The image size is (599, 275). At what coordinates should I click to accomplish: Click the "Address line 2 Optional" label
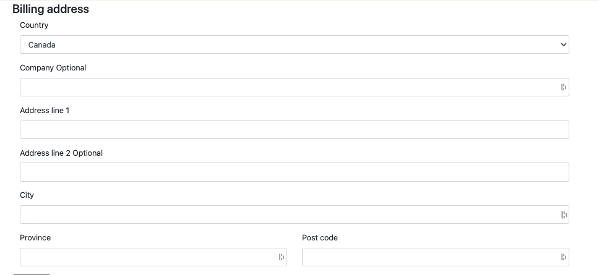[x=61, y=153]
